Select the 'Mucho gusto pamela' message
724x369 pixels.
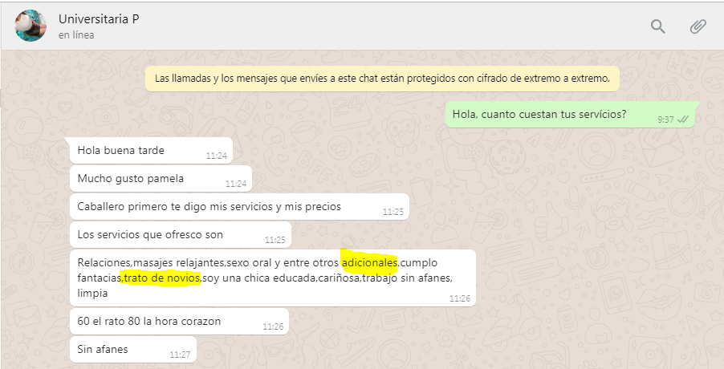click(x=161, y=179)
